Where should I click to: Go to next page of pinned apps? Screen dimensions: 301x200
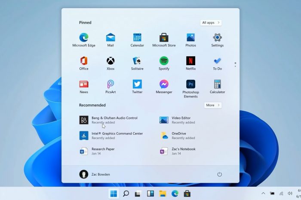pos(235,66)
